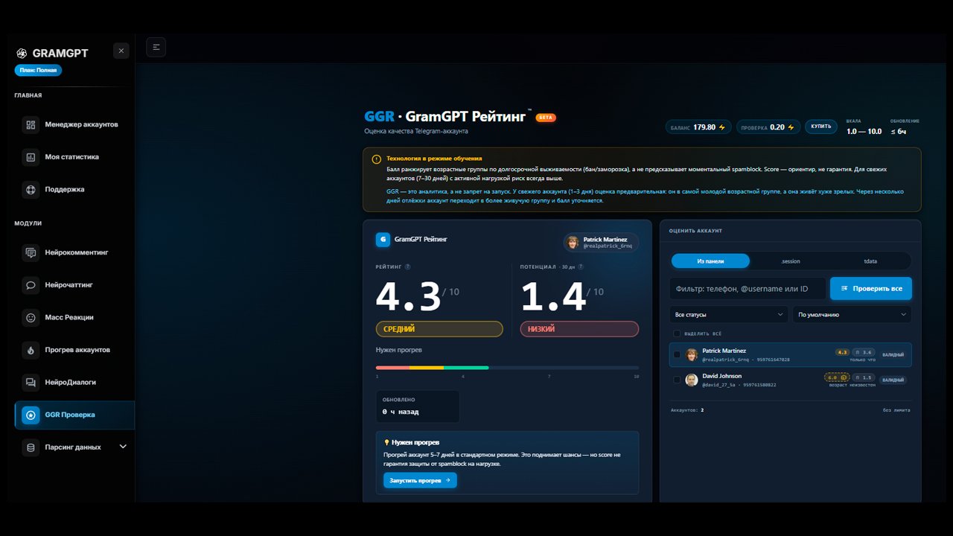Viewport: 953px width, 536px height.
Task: Click the yellow segment of rating scale bar
Action: pyautogui.click(x=427, y=368)
